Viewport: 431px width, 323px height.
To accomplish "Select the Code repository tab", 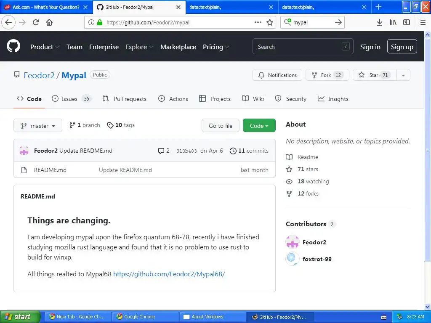I will (29, 99).
